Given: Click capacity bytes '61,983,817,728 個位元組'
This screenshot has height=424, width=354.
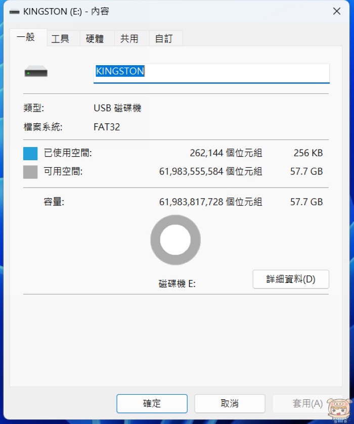Looking at the screenshot, I should click(210, 202).
